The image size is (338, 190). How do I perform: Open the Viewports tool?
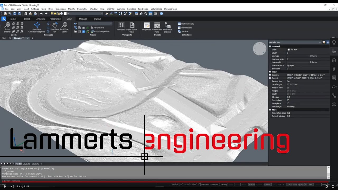(x=121, y=27)
